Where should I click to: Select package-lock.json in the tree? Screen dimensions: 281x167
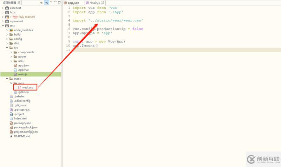pos(26,127)
